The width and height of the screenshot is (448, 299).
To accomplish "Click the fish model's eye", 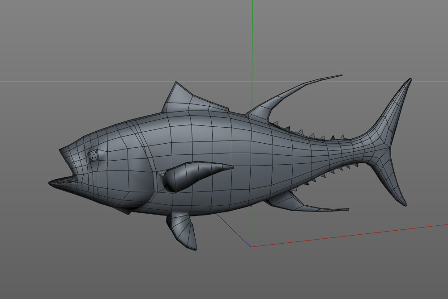I will point(94,156).
